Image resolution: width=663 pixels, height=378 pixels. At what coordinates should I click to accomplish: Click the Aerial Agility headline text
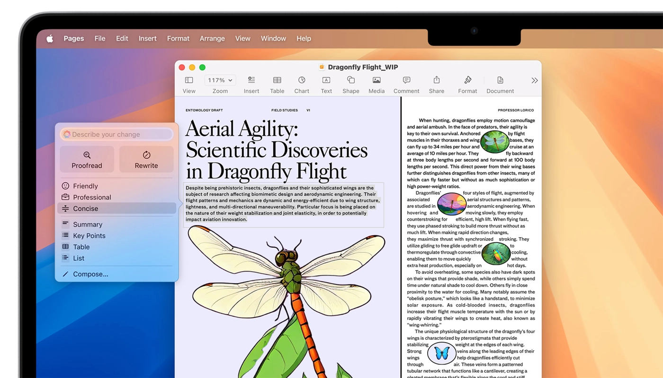(x=277, y=150)
